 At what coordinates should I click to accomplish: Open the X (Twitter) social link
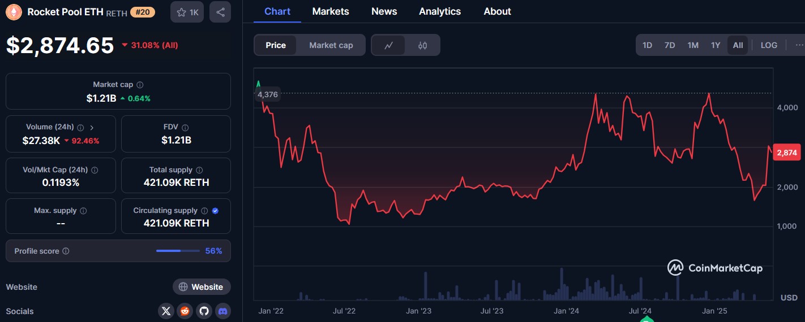pyautogui.click(x=166, y=311)
